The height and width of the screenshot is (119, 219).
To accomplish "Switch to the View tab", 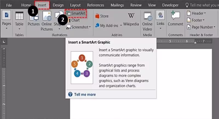I will point(152,5).
